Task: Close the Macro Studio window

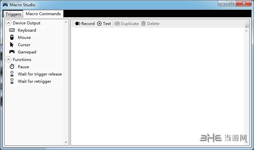Action: pos(244,4)
